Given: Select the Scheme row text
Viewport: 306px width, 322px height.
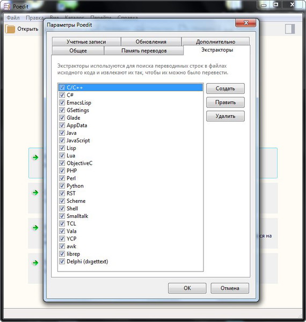Looking at the screenshot, I should pyautogui.click(x=76, y=201).
